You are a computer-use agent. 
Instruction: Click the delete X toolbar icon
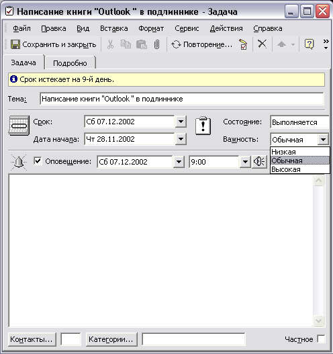tap(262, 44)
